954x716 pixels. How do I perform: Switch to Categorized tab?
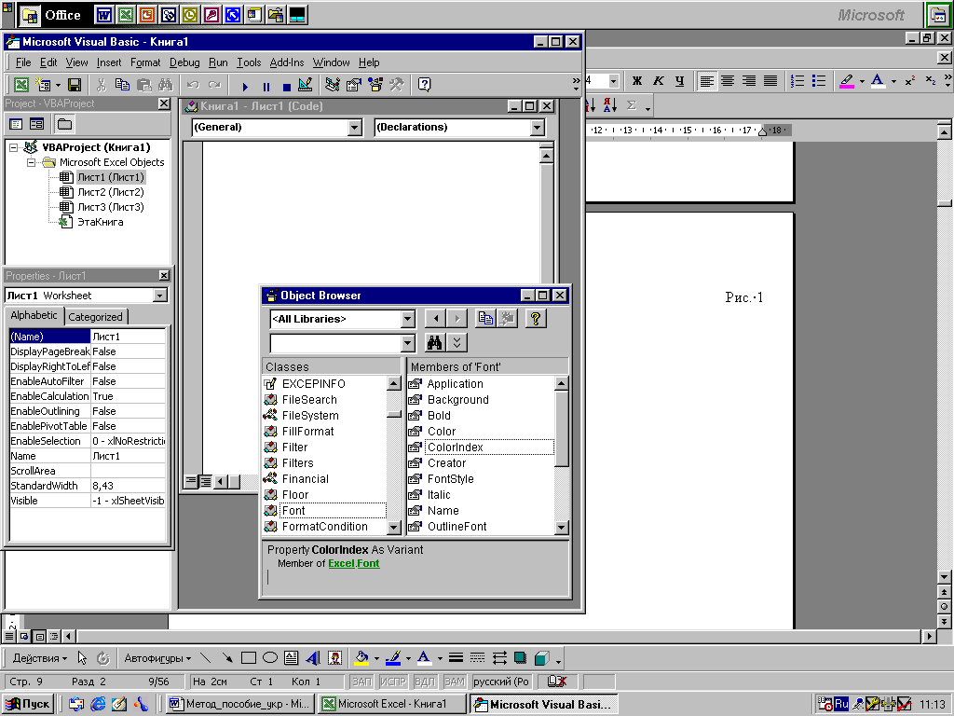(96, 317)
